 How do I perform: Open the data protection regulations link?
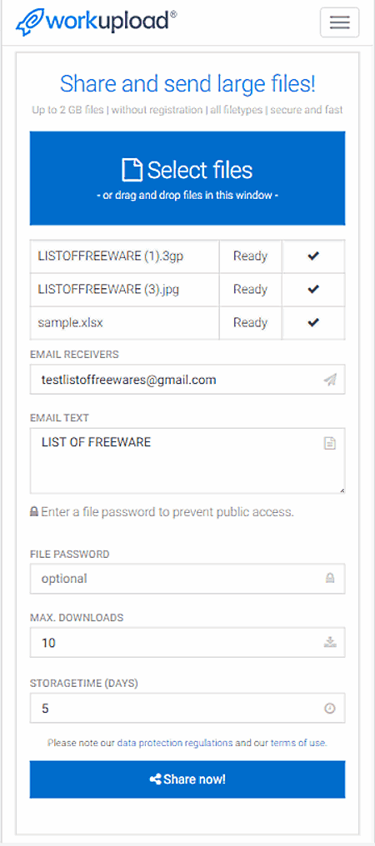(175, 743)
